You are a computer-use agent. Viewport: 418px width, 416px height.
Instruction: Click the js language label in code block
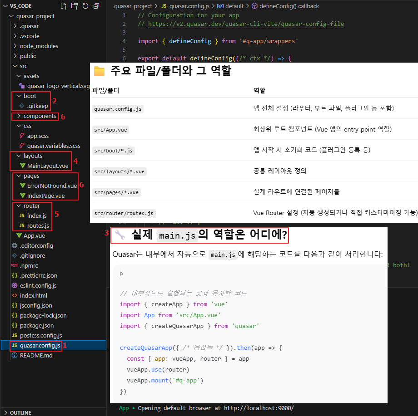click(121, 273)
